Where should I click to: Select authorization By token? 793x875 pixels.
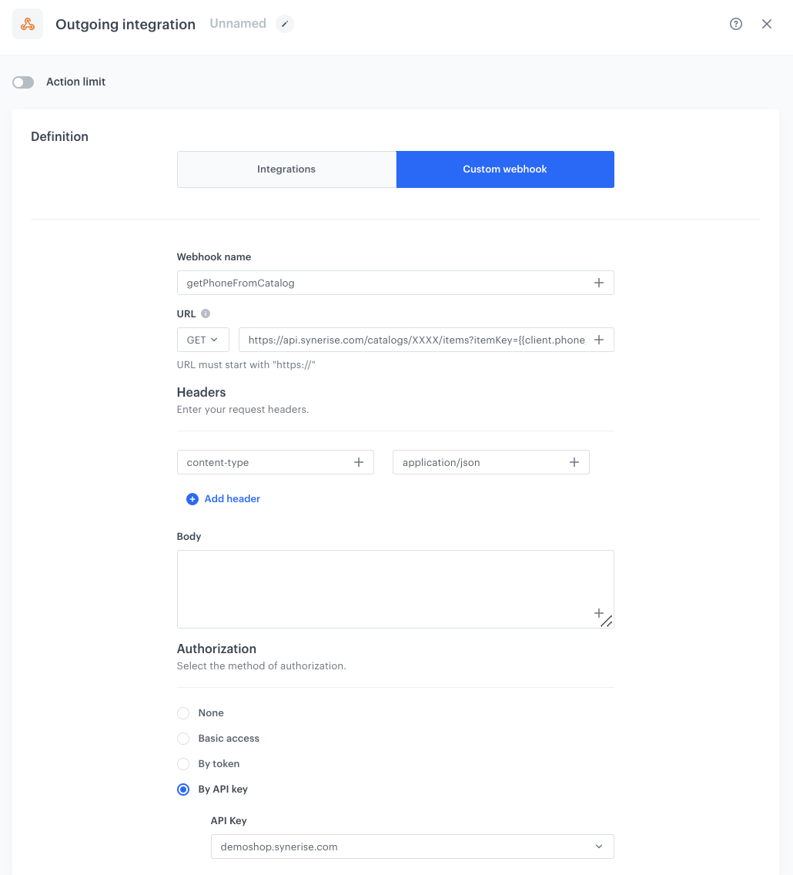click(x=183, y=764)
